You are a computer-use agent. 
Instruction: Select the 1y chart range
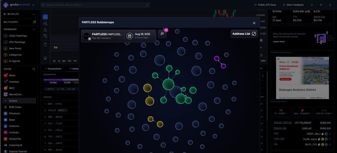coord(59,61)
